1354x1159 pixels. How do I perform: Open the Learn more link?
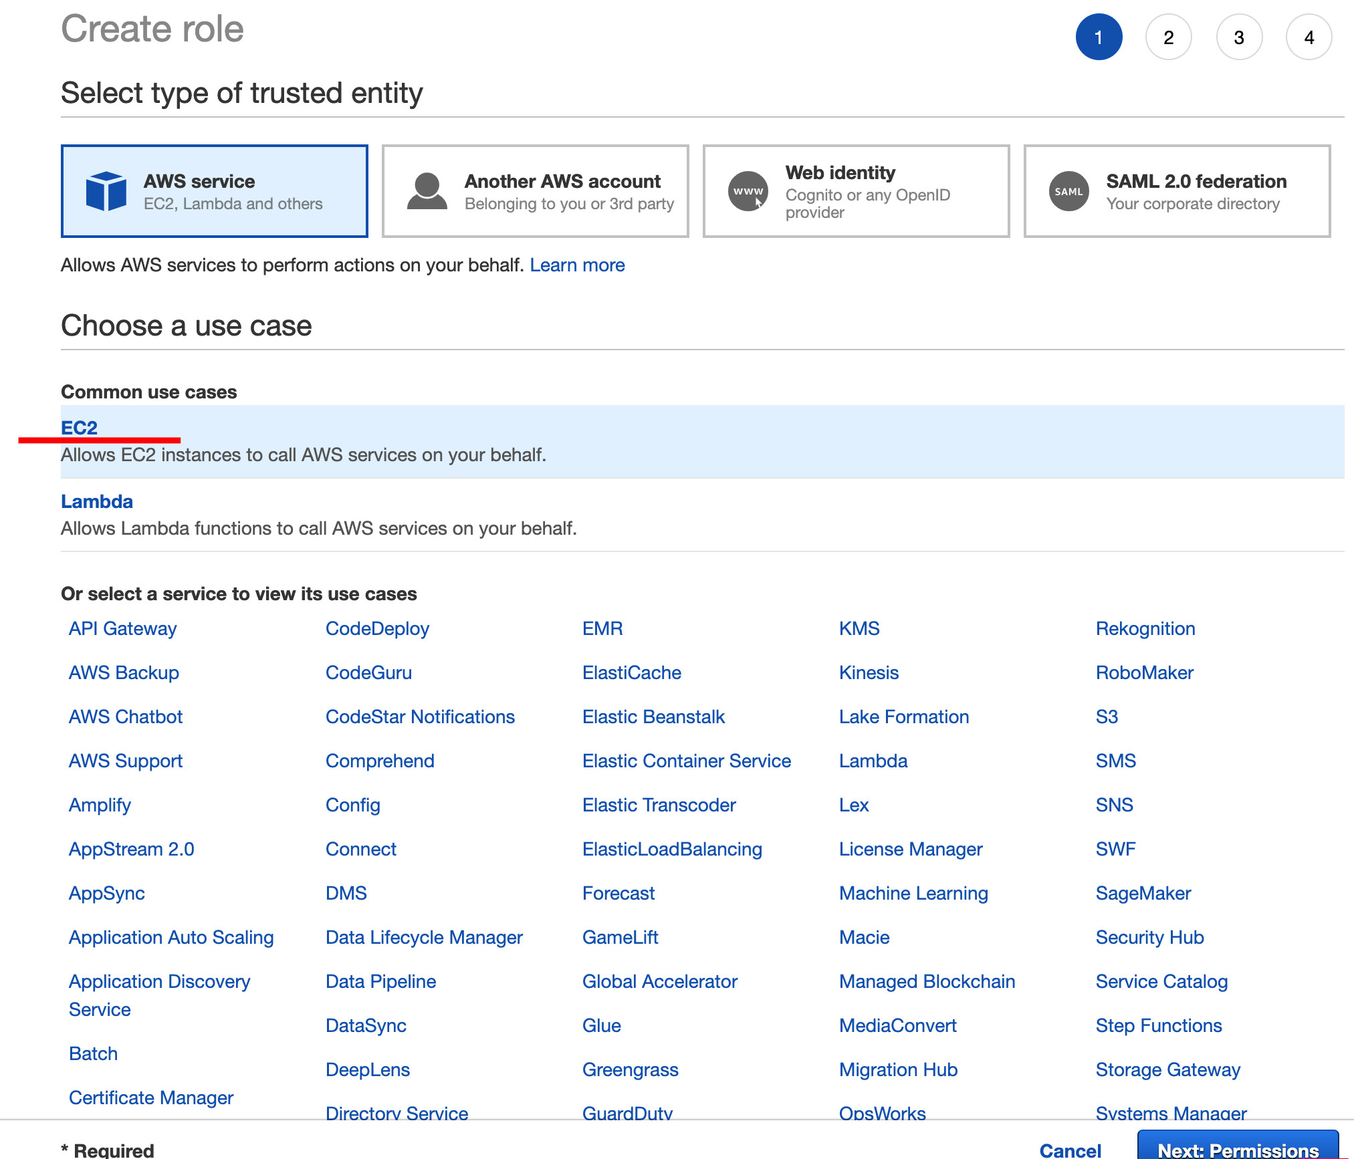pyautogui.click(x=577, y=265)
